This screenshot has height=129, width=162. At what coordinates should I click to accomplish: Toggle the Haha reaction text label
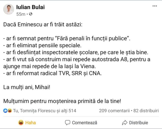tap(31, 123)
